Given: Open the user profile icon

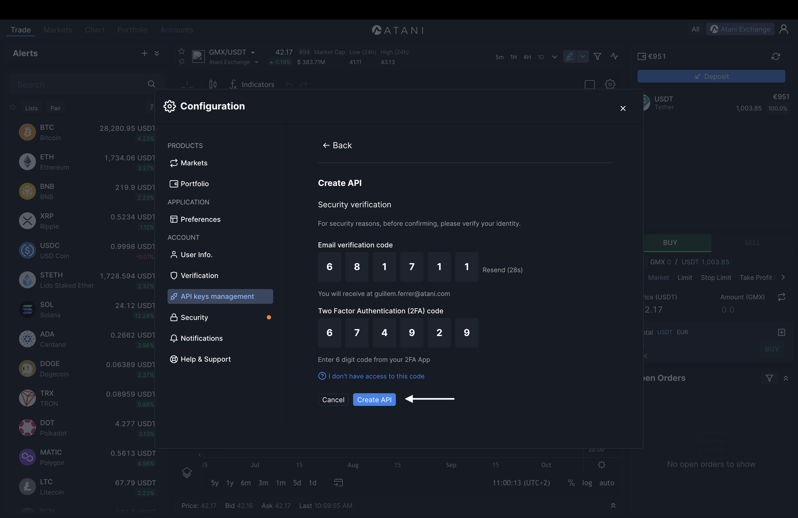Looking at the screenshot, I should pyautogui.click(x=783, y=29).
